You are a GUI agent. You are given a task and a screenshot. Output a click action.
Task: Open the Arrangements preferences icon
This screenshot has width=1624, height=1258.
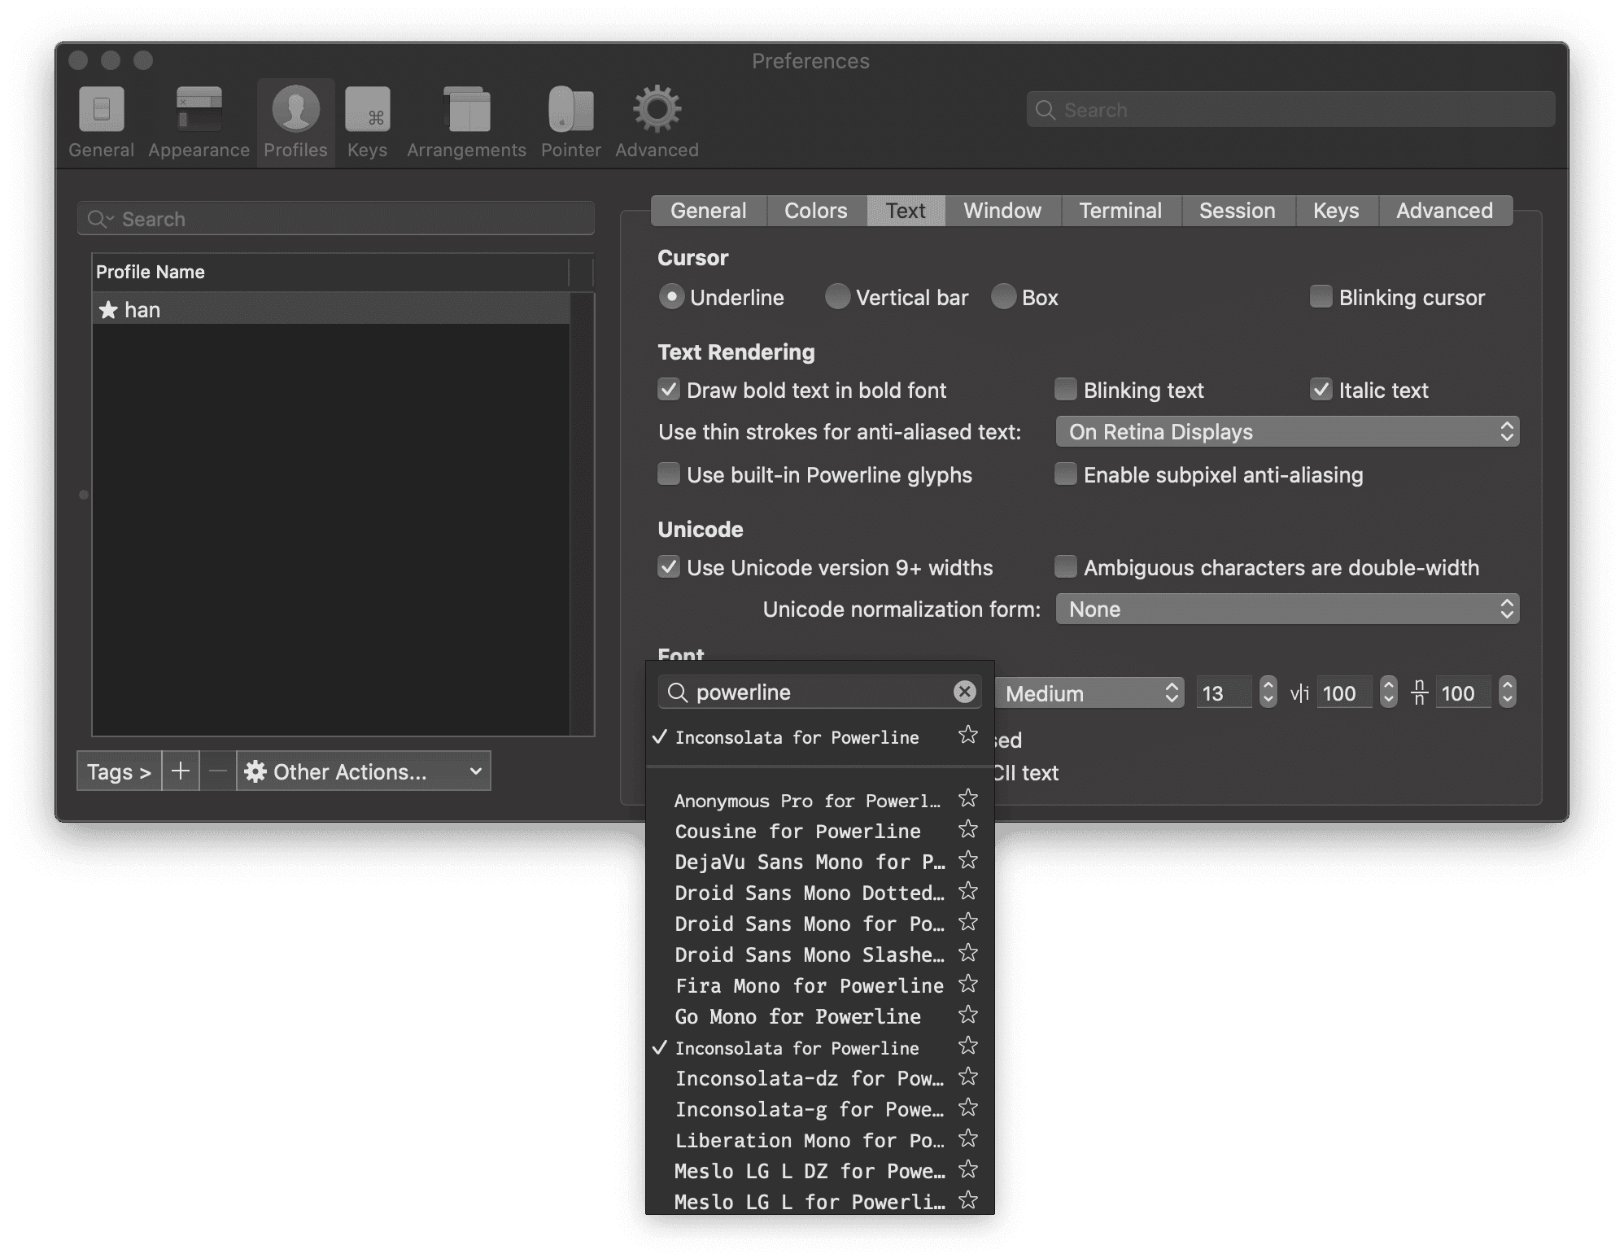pyautogui.click(x=466, y=122)
